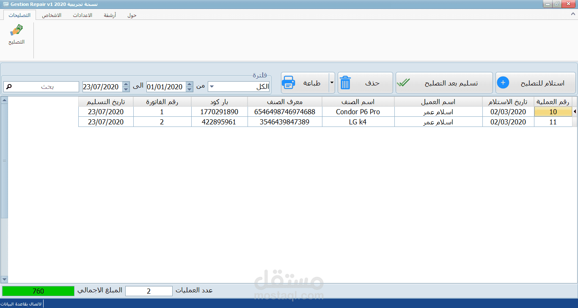Viewport: 578px width, 308px height.
Task: Sort by معرف الصنف column header
Action: (285, 102)
